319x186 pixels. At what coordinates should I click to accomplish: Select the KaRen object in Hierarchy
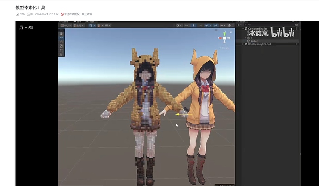[267, 41]
